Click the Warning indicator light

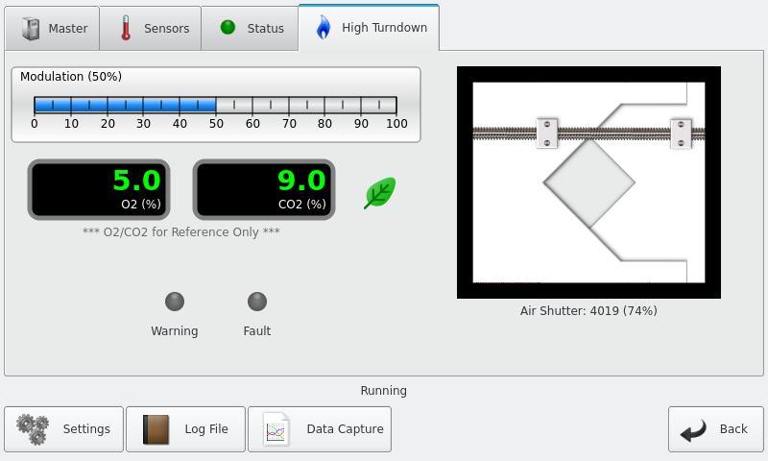click(175, 302)
